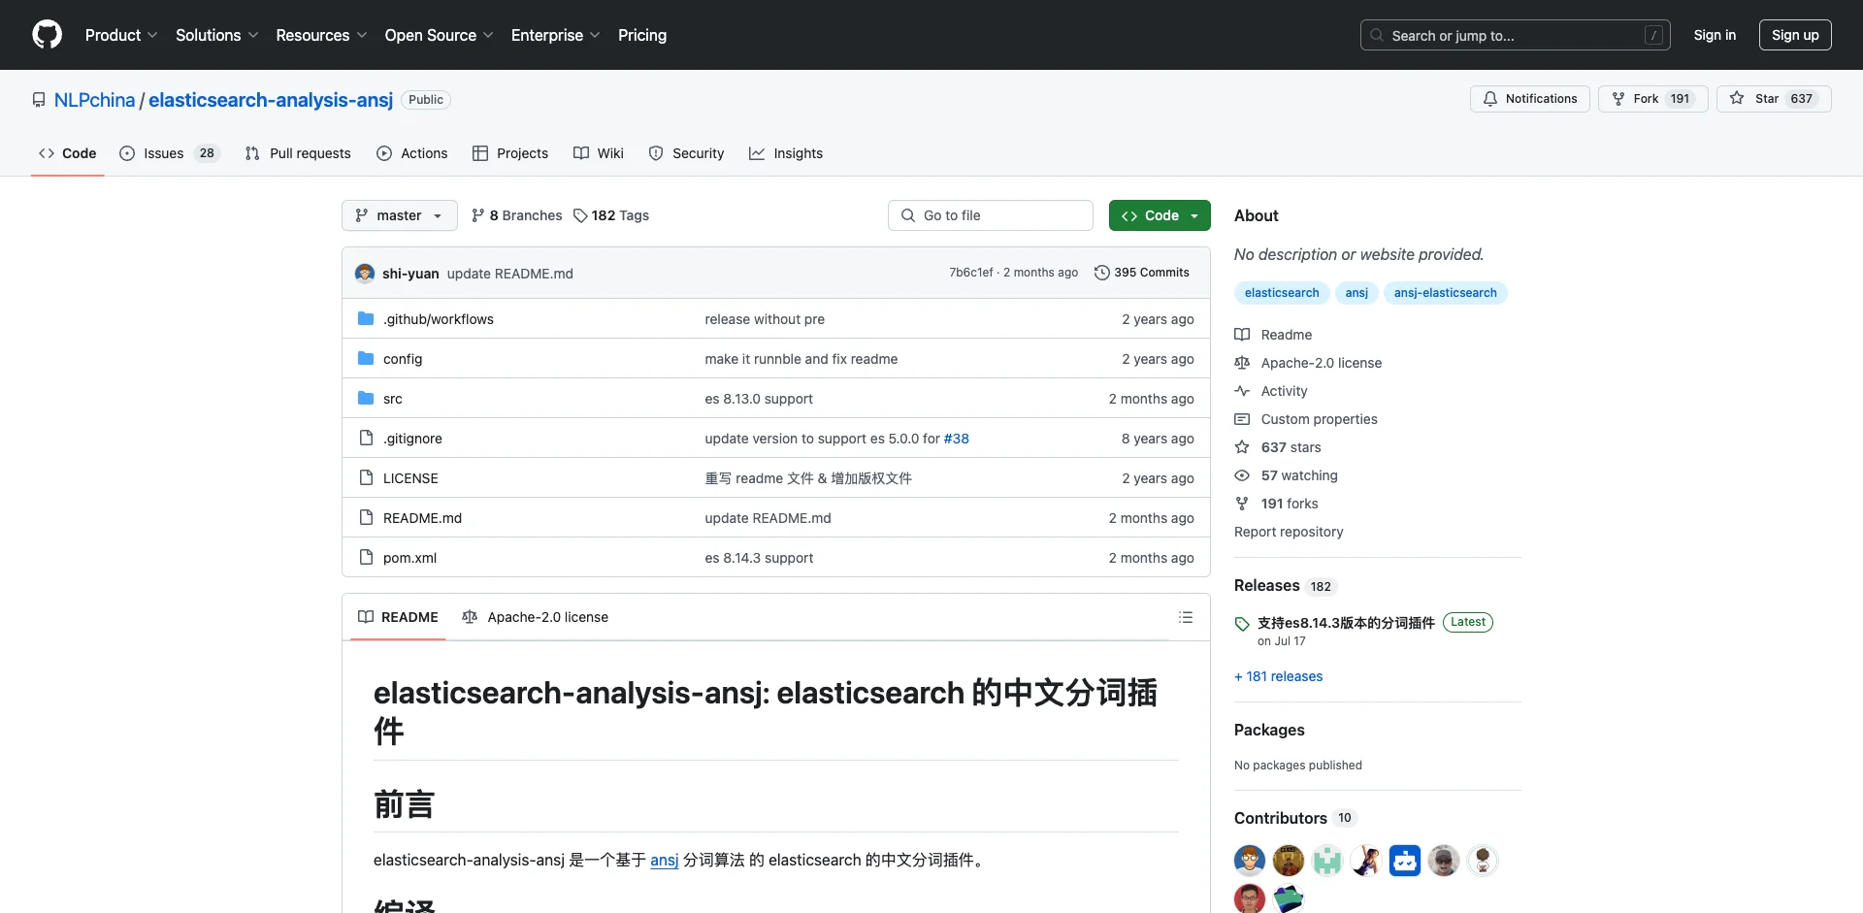Open the LICENSE file
This screenshot has width=1863, height=913.
410,478
